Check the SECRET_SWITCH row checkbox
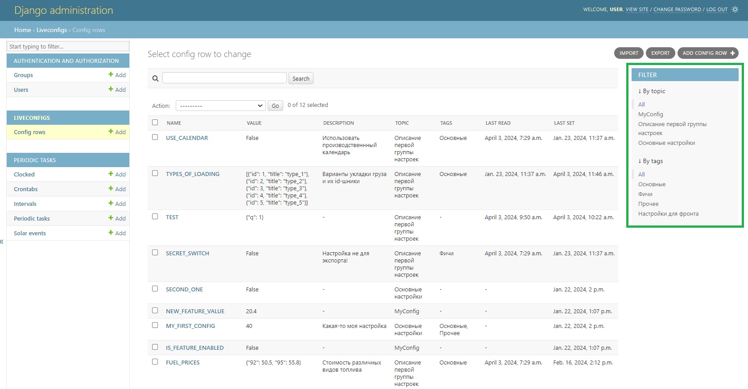Viewport: 748px width, 389px height. pyautogui.click(x=155, y=253)
